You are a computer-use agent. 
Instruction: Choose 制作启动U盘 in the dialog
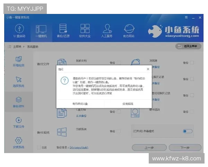click(x=80, y=104)
